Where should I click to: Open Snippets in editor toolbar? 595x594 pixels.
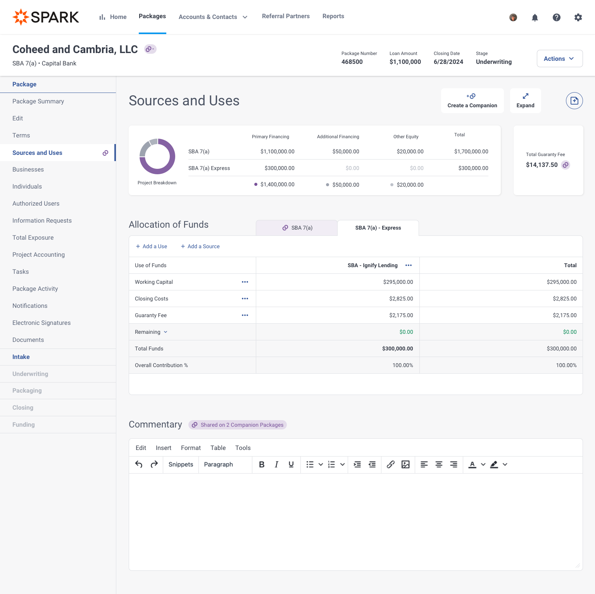pyautogui.click(x=181, y=464)
